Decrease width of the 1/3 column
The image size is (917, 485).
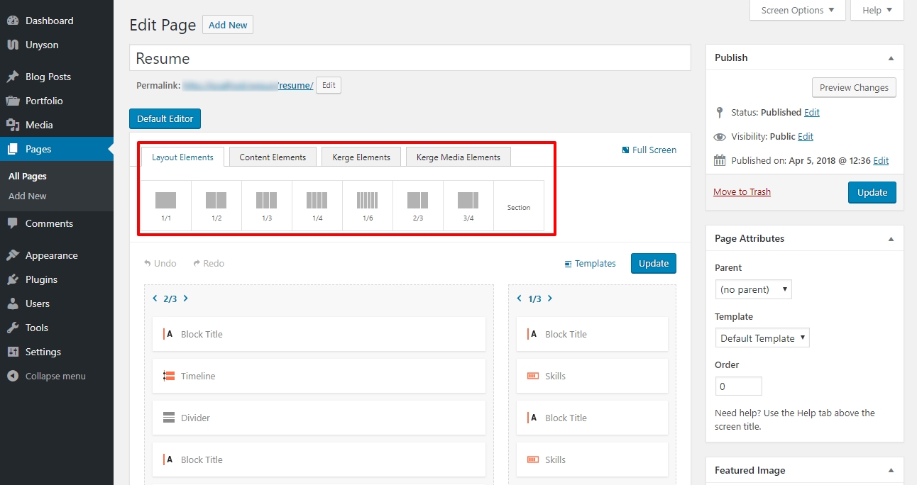coord(519,299)
